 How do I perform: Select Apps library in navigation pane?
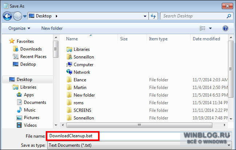25,95
